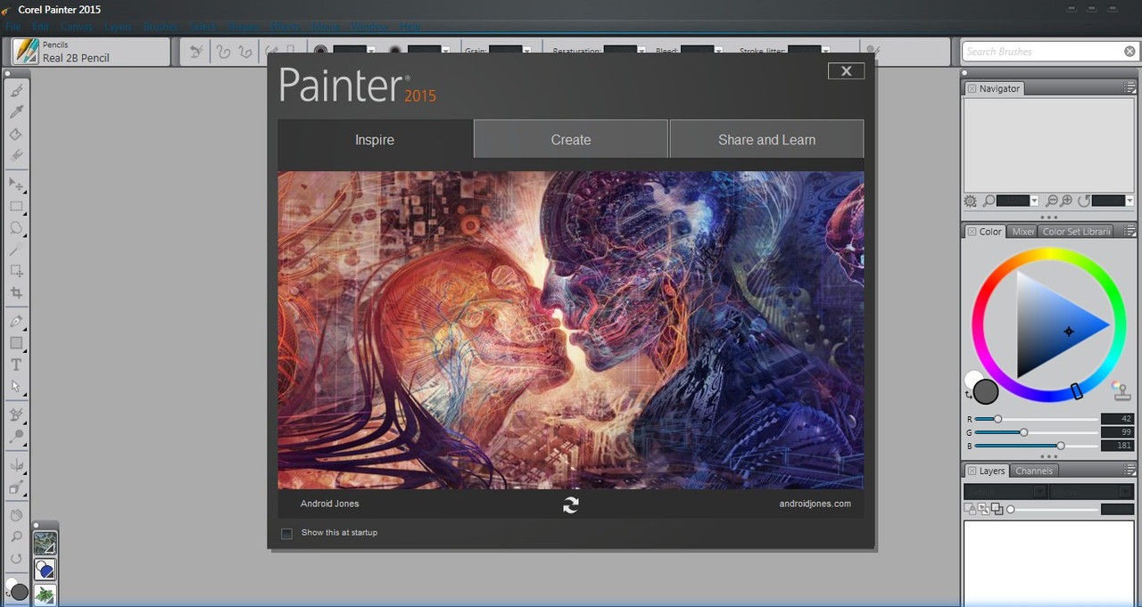The image size is (1142, 607).
Task: Click the refresh artwork icon
Action: pyautogui.click(x=571, y=504)
